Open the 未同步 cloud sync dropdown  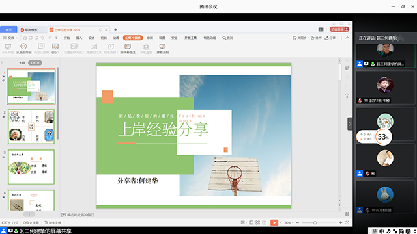click(x=300, y=38)
